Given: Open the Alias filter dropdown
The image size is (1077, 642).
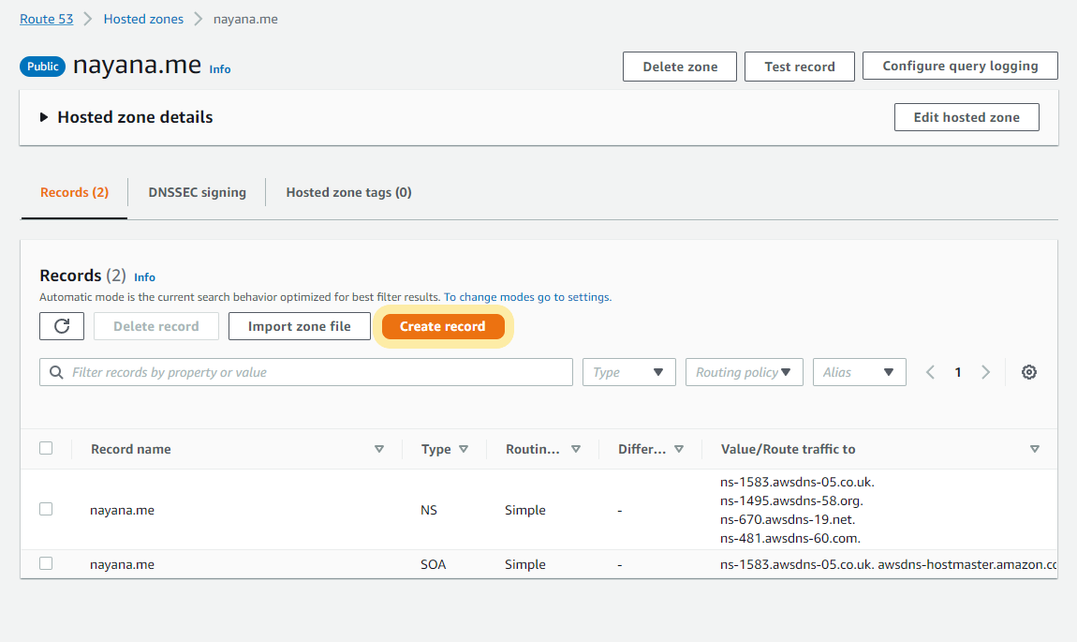Looking at the screenshot, I should coord(860,372).
